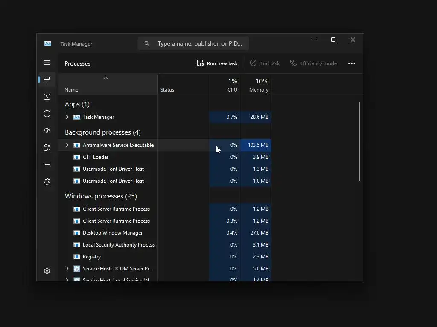The height and width of the screenshot is (327, 437).
Task: Click the 0.7% CPU value for Task Manager
Action: pos(232,117)
